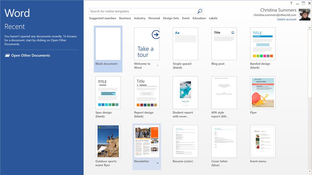Pick the Event suggested search
Screen dimensions: 312x175
pyautogui.click(x=186, y=18)
